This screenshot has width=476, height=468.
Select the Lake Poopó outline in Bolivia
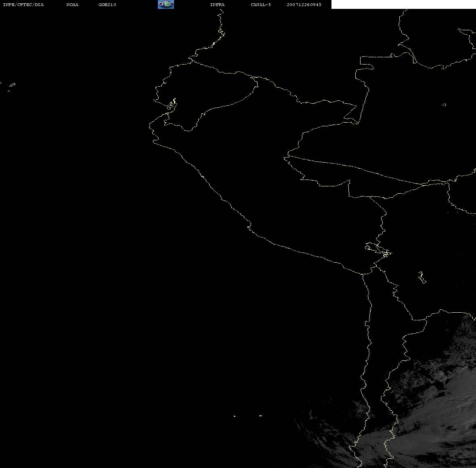(x=421, y=277)
